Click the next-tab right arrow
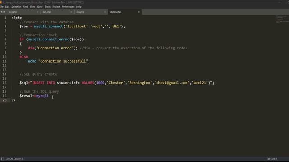 pos(4,12)
